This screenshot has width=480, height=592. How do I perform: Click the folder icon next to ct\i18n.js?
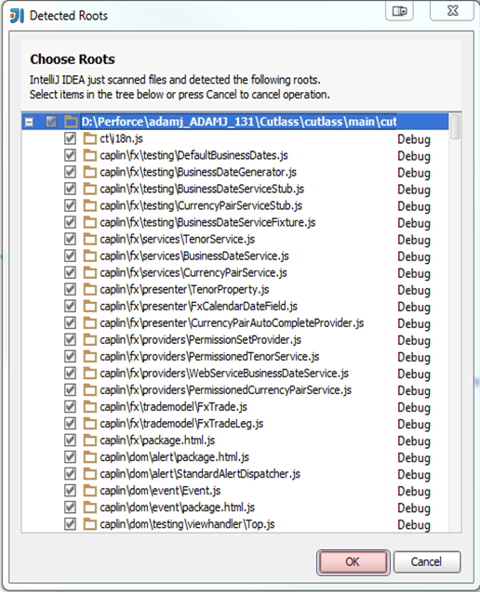click(x=89, y=138)
